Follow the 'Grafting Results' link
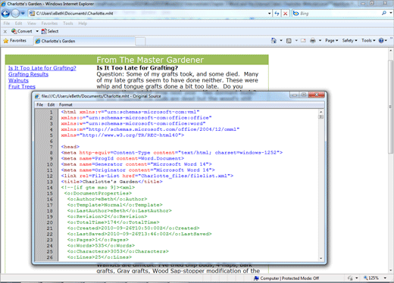 coord(28,74)
